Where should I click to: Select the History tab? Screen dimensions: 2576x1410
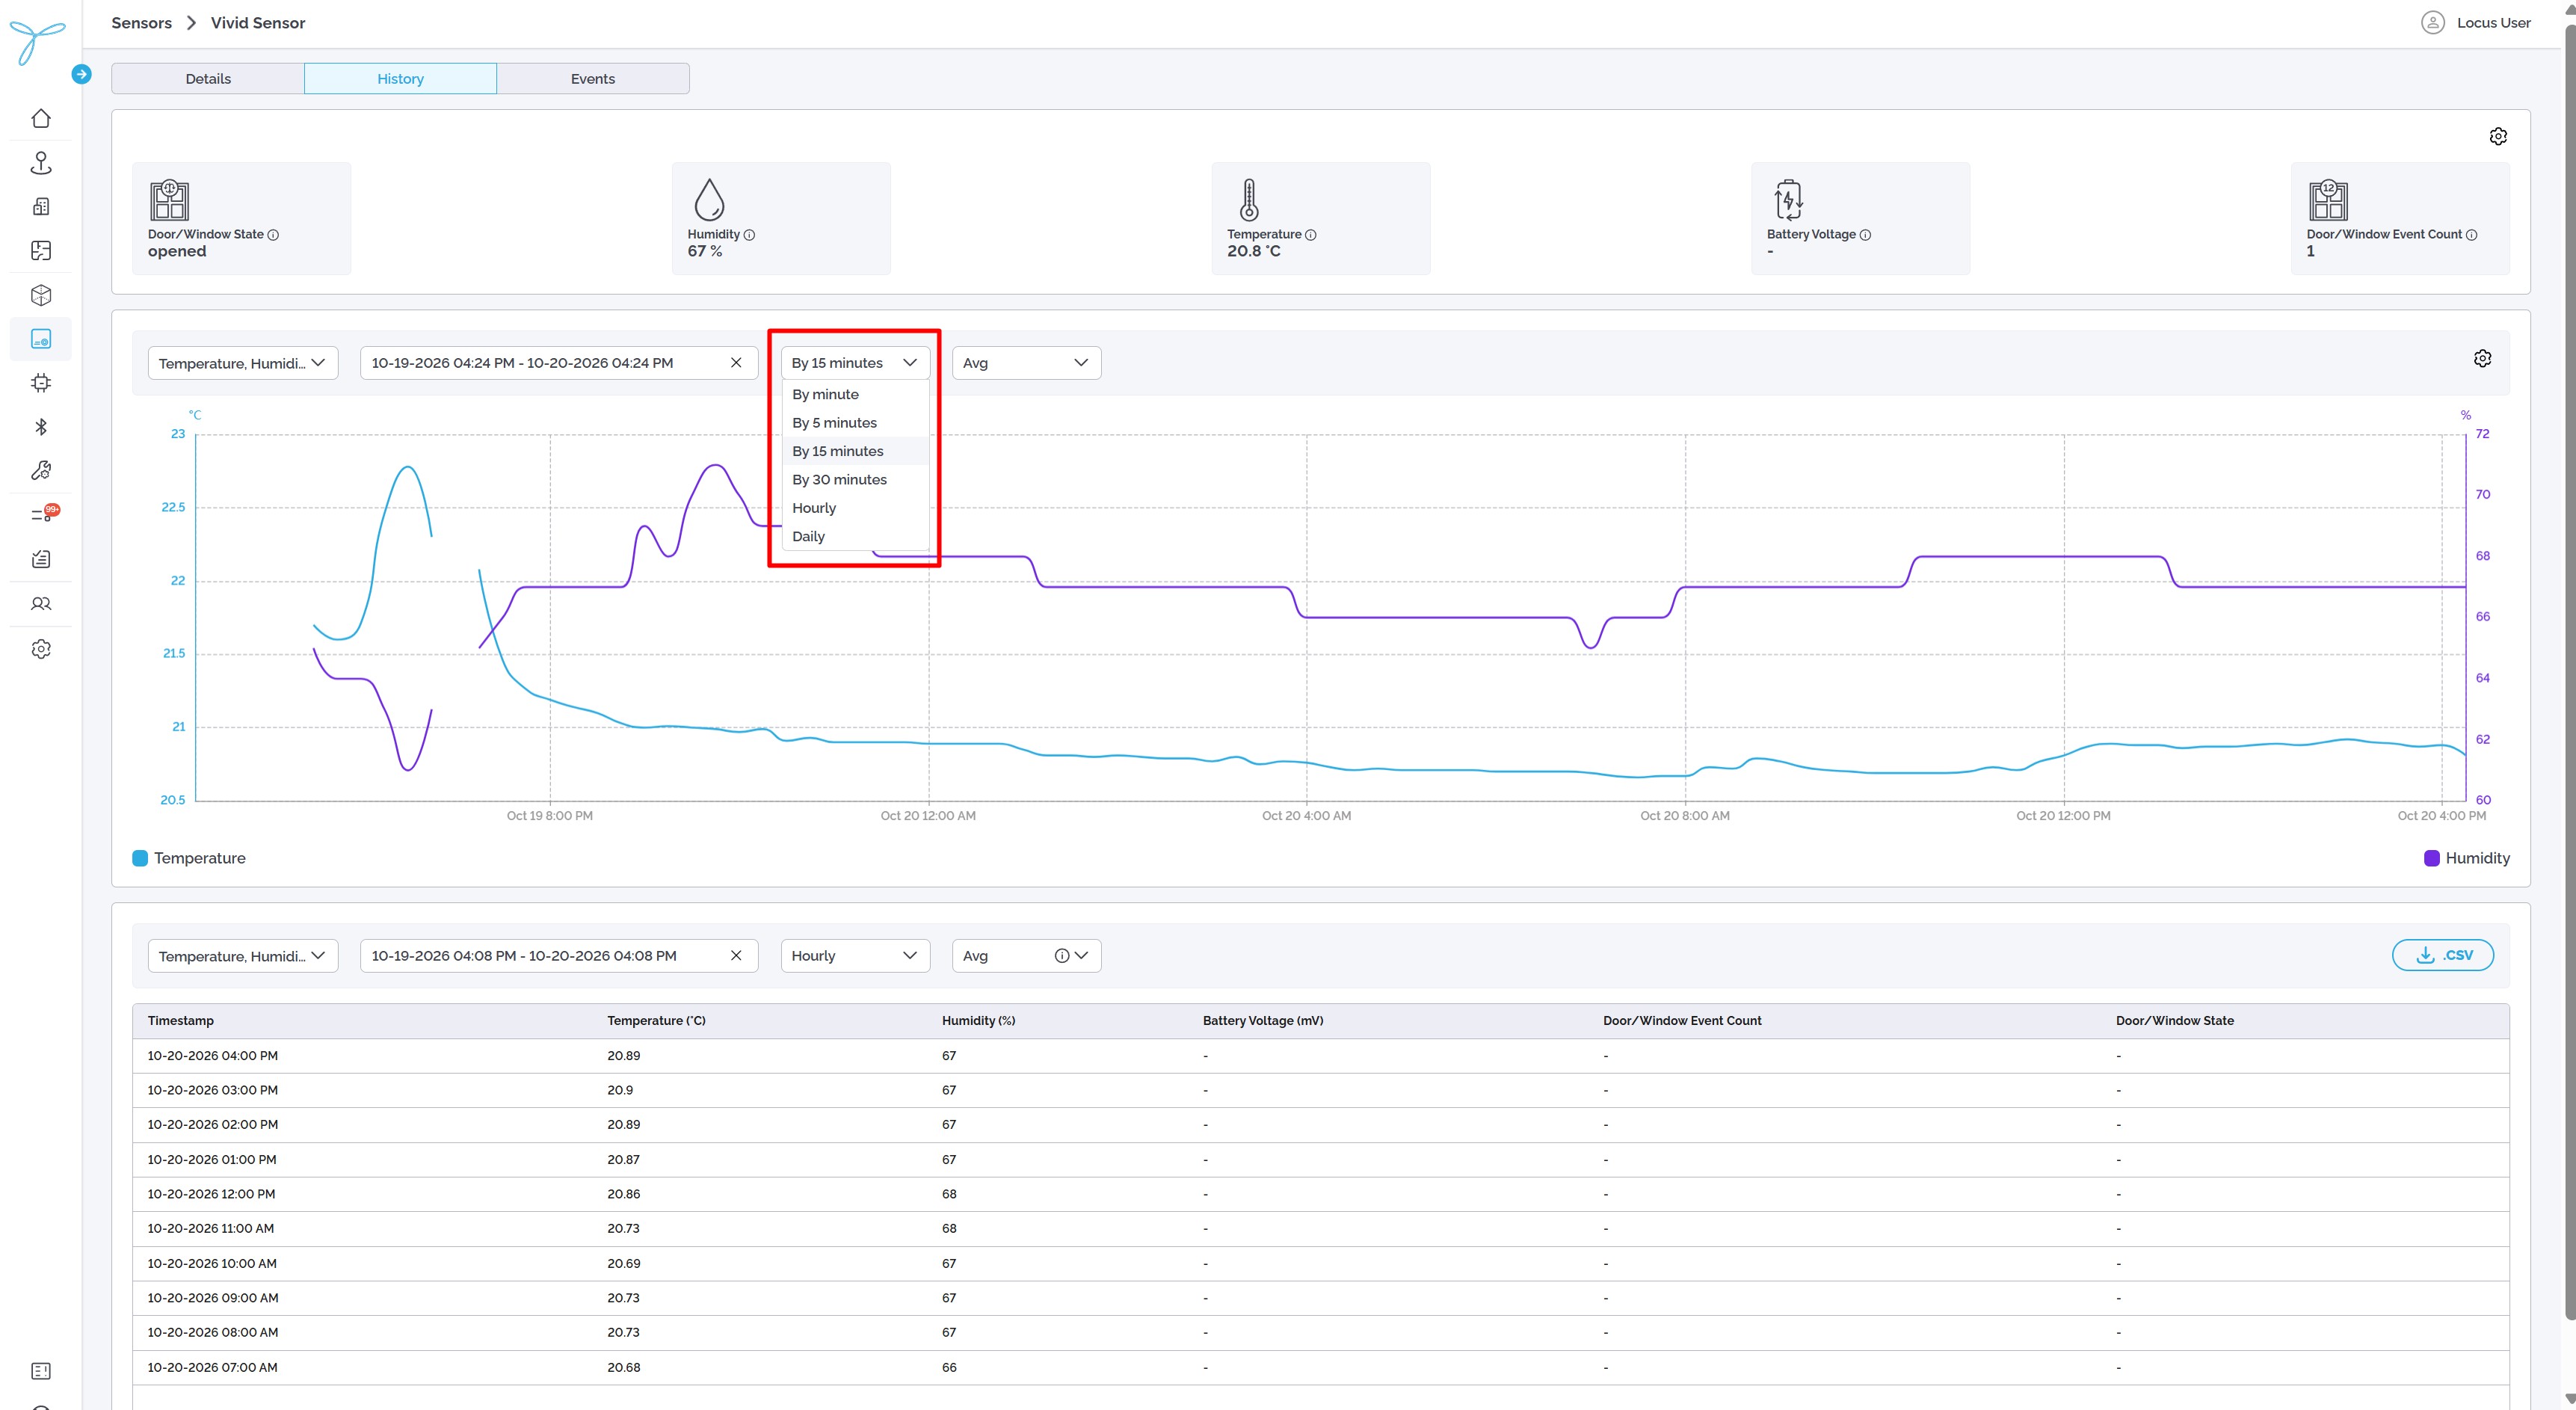tap(400, 78)
